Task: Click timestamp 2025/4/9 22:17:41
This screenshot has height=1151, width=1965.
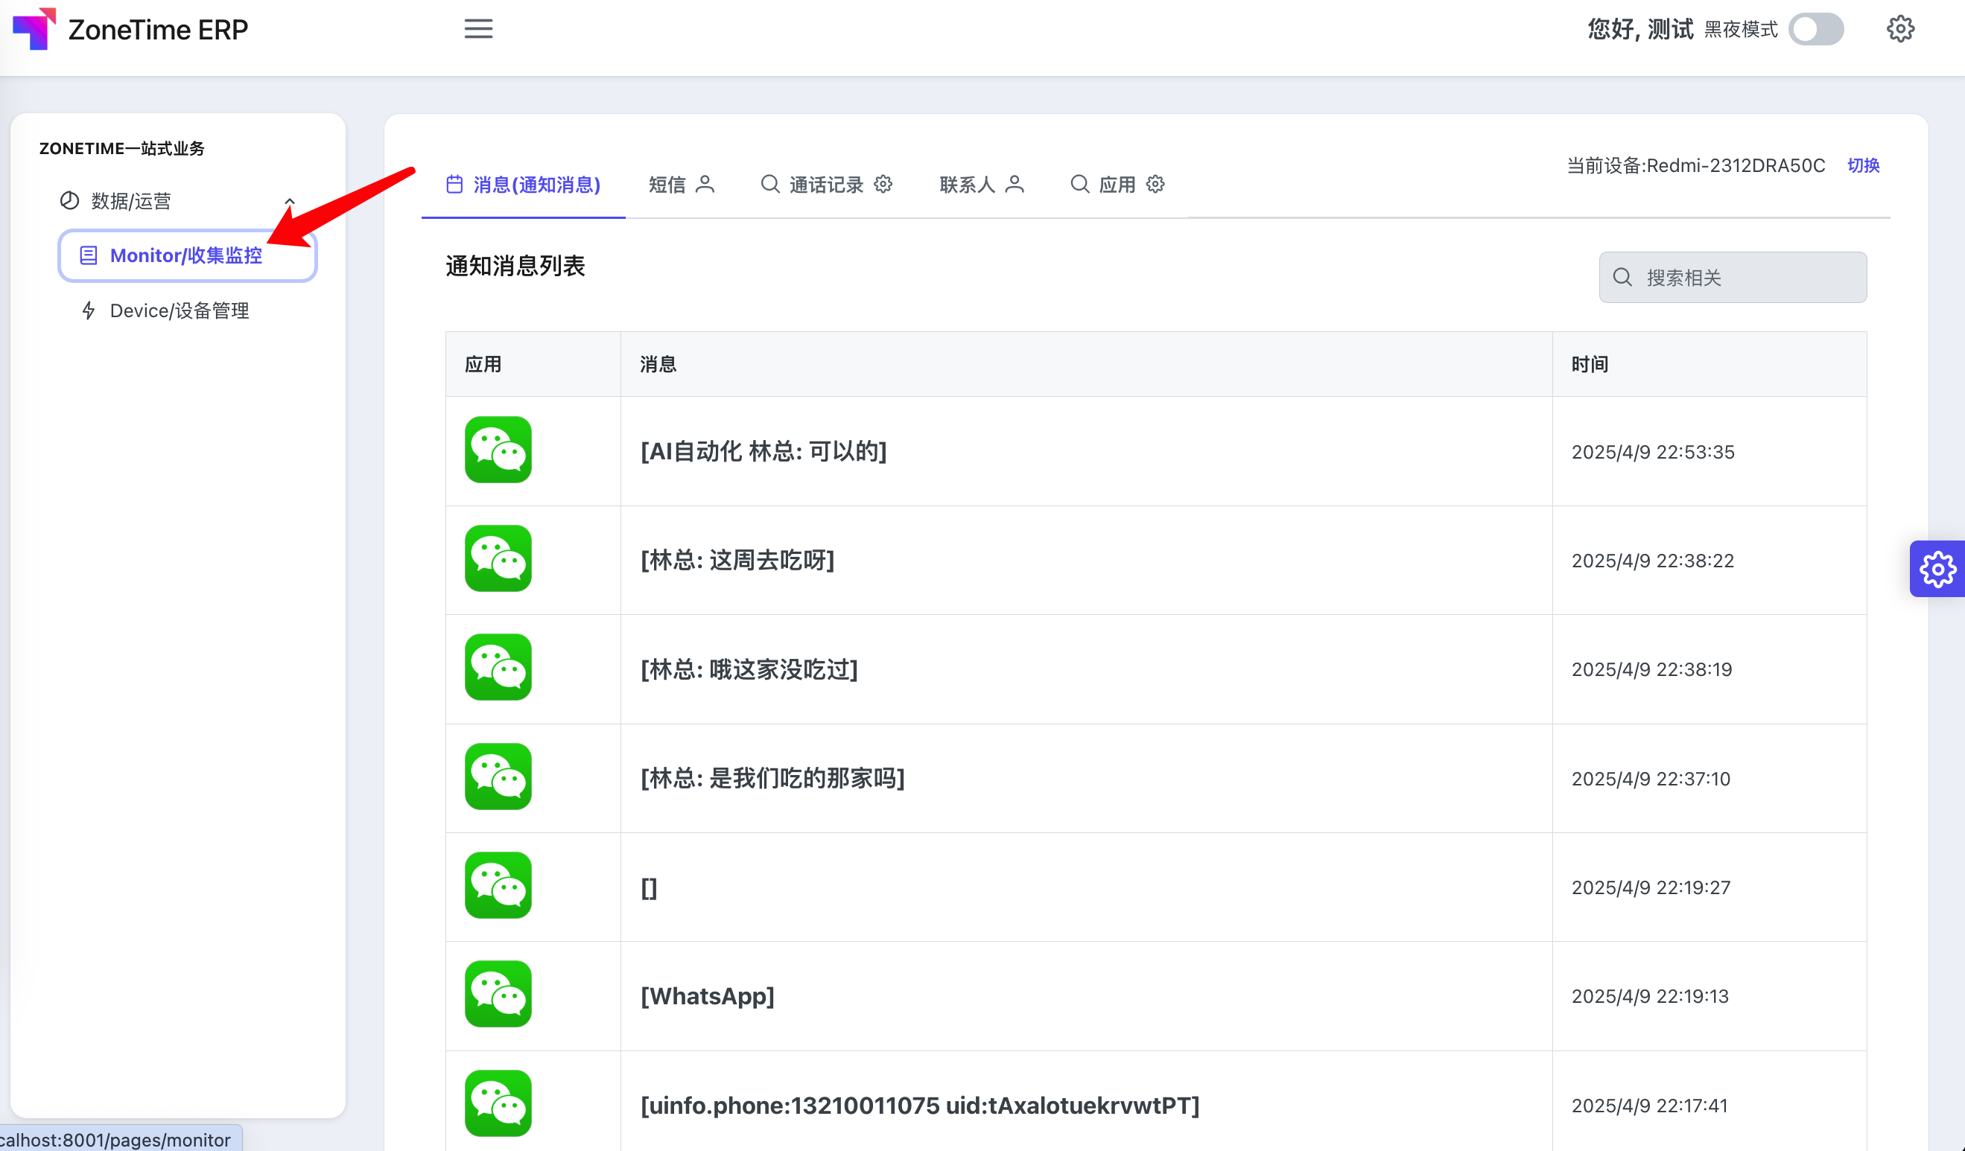Action: (1649, 1106)
